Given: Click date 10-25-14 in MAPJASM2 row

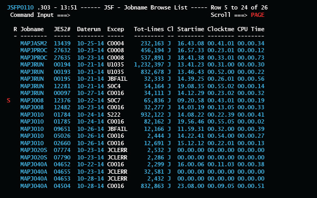Looking at the screenshot, I should [90, 43].
